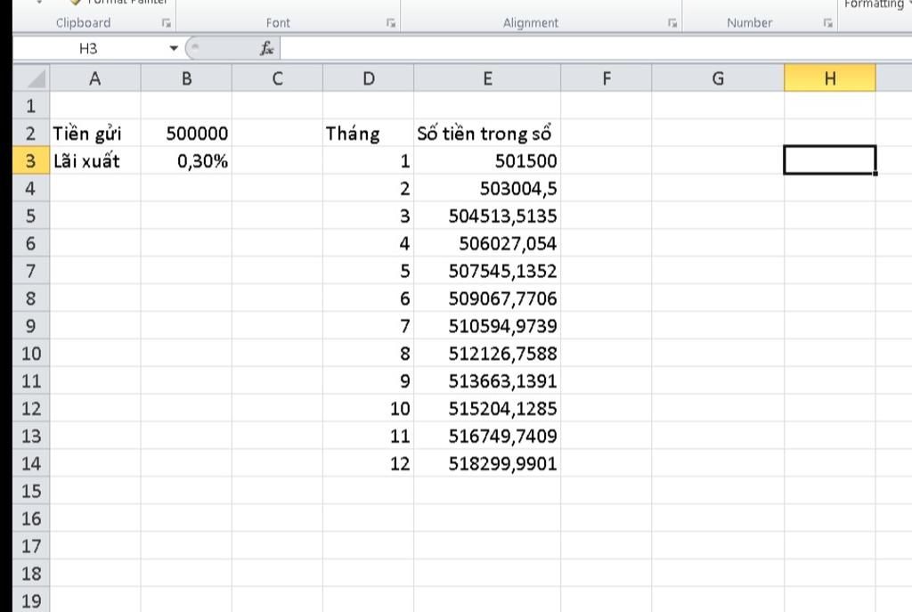Select cell with value 518299,9901
This screenshot has height=612, width=912.
(487, 463)
